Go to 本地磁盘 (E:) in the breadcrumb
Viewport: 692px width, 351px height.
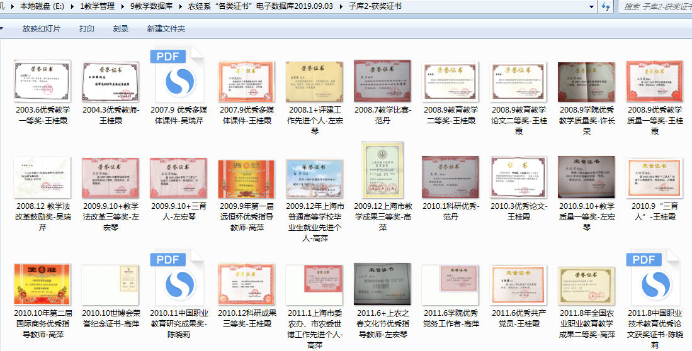tap(42, 7)
